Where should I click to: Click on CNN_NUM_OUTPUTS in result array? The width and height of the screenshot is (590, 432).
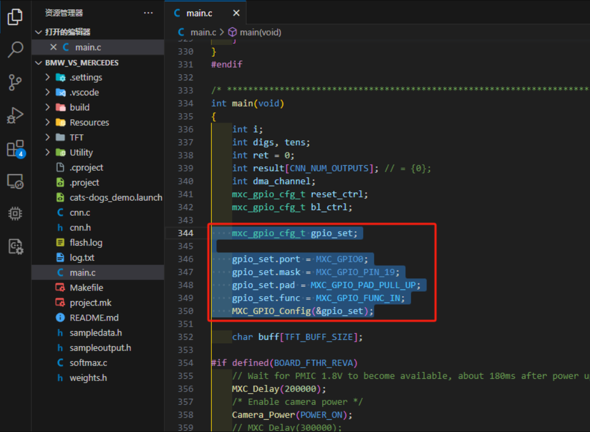click(329, 168)
